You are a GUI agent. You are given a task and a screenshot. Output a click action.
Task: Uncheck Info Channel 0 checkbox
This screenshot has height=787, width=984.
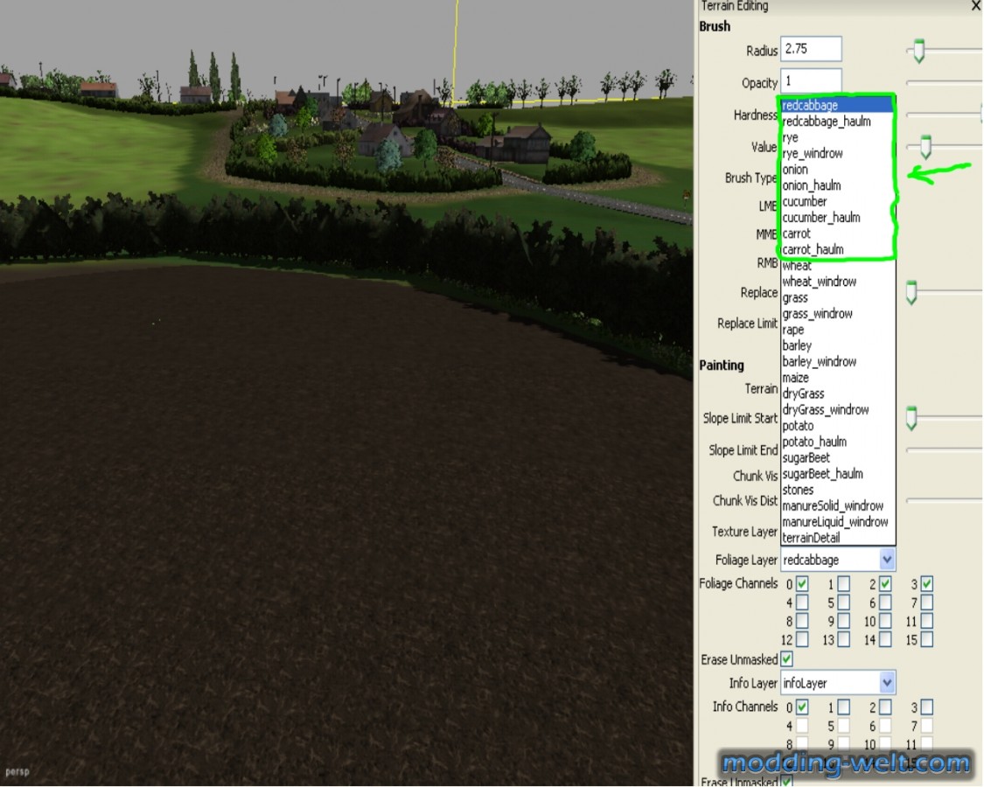coord(802,707)
